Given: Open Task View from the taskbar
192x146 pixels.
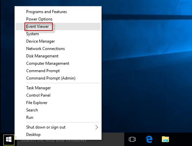Looking at the screenshot, I should click(132, 139).
